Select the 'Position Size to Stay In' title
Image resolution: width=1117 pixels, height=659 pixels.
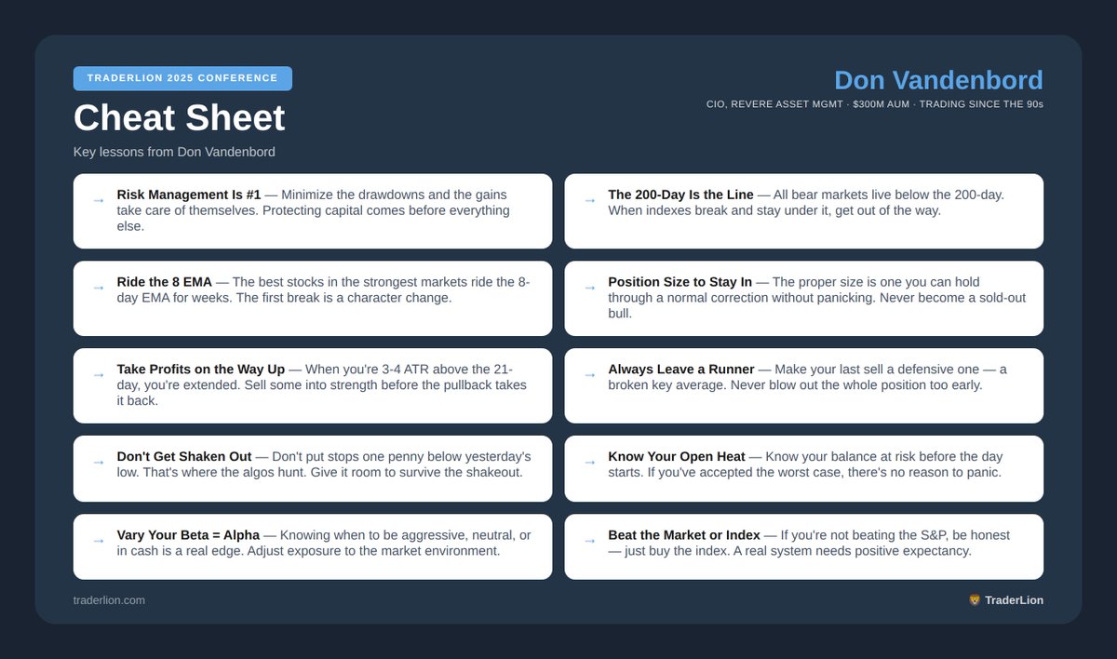coord(680,282)
